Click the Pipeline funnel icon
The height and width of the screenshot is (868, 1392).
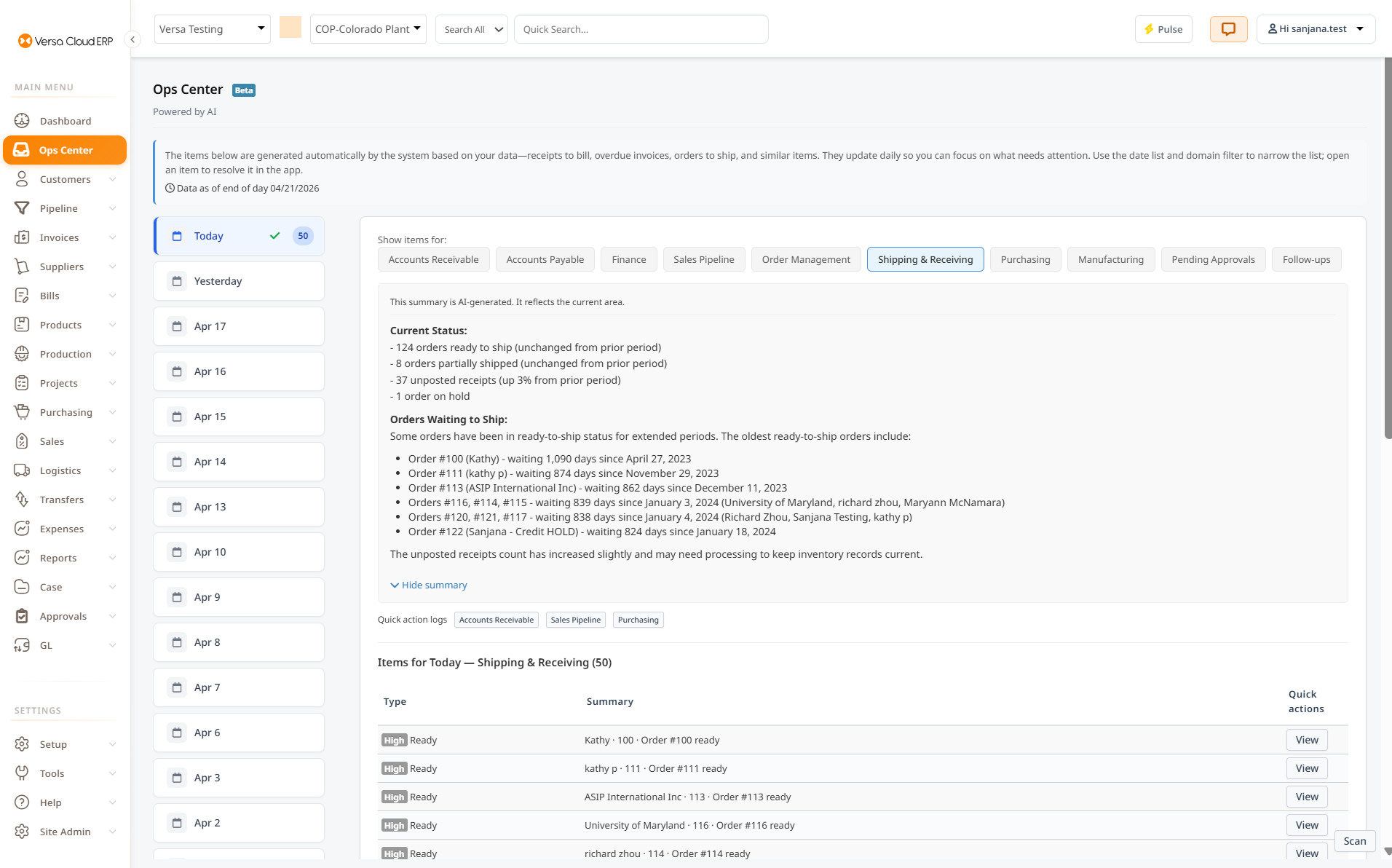[22, 208]
